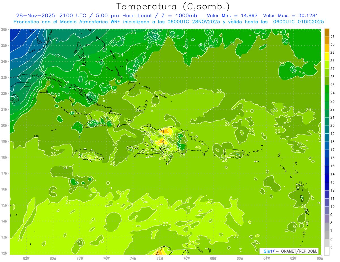Select legend value 24 on the color scale

click(332, 93)
